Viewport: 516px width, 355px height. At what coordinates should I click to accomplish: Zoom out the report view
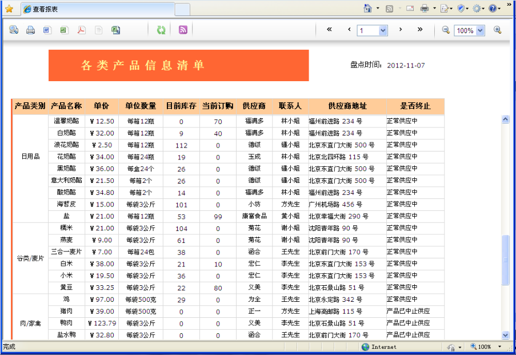click(446, 30)
